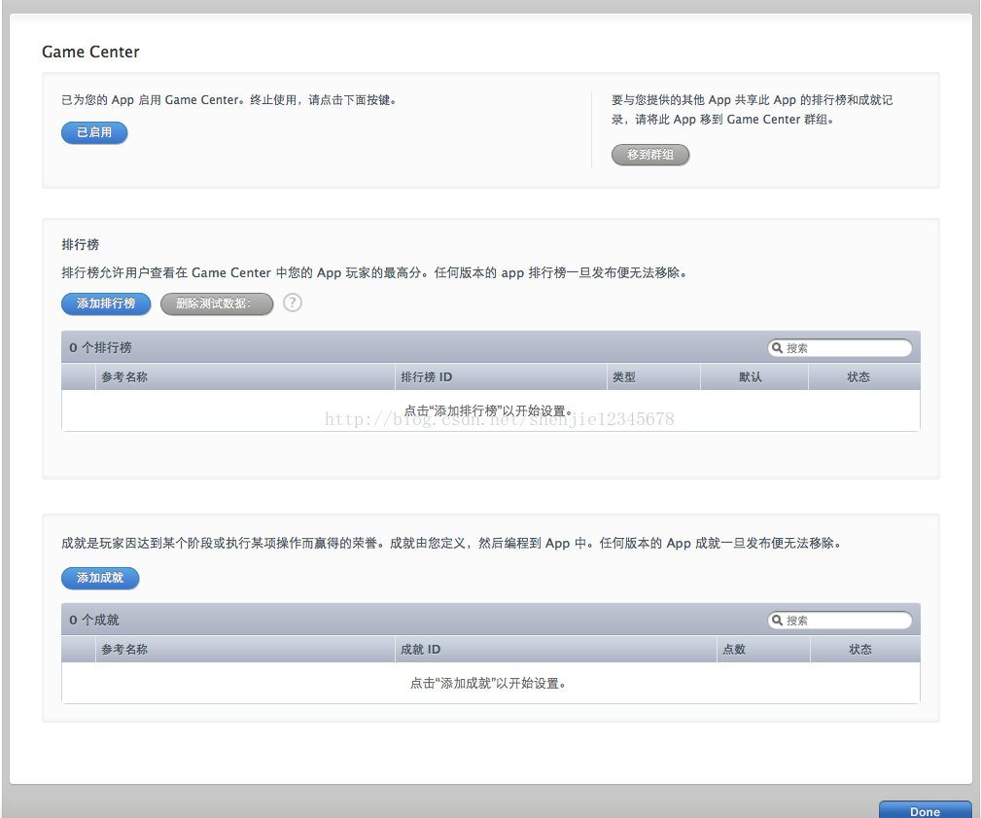Click the 点击“添加排行榜”以开始设置 placeholder text
This screenshot has width=981, height=818.
point(488,410)
